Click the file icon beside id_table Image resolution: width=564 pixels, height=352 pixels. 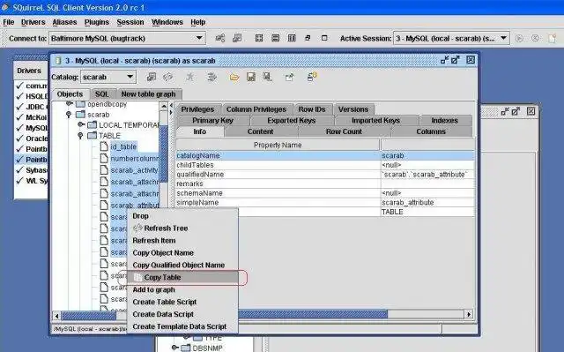pyautogui.click(x=104, y=146)
